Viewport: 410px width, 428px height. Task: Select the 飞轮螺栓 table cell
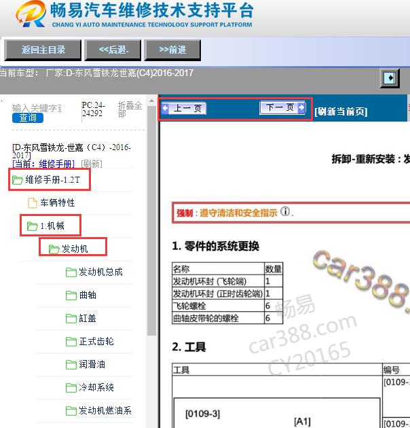[x=218, y=306]
